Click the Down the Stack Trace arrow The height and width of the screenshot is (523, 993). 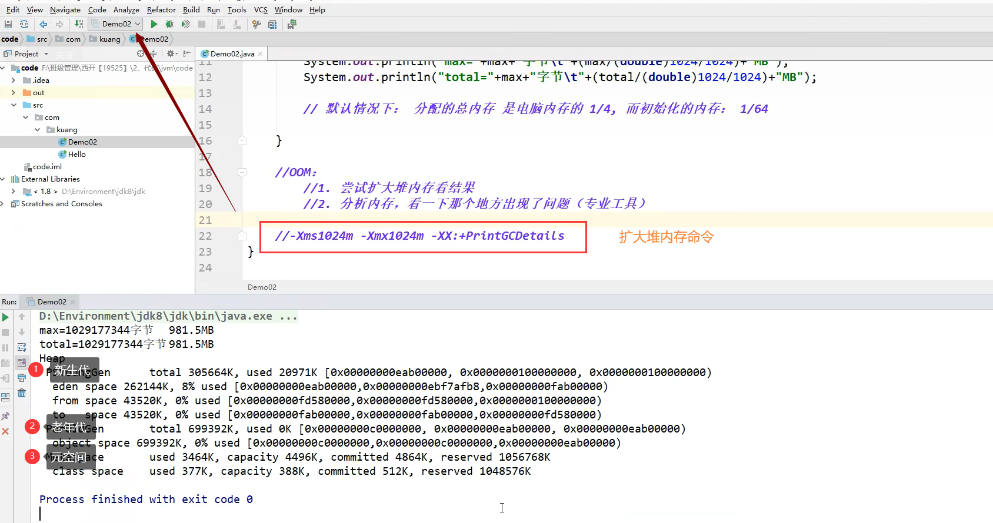pyautogui.click(x=22, y=332)
